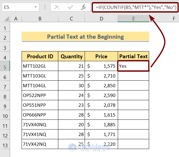Click the Partial Text header cell
The width and height of the screenshot is (179, 157).
tap(133, 56)
